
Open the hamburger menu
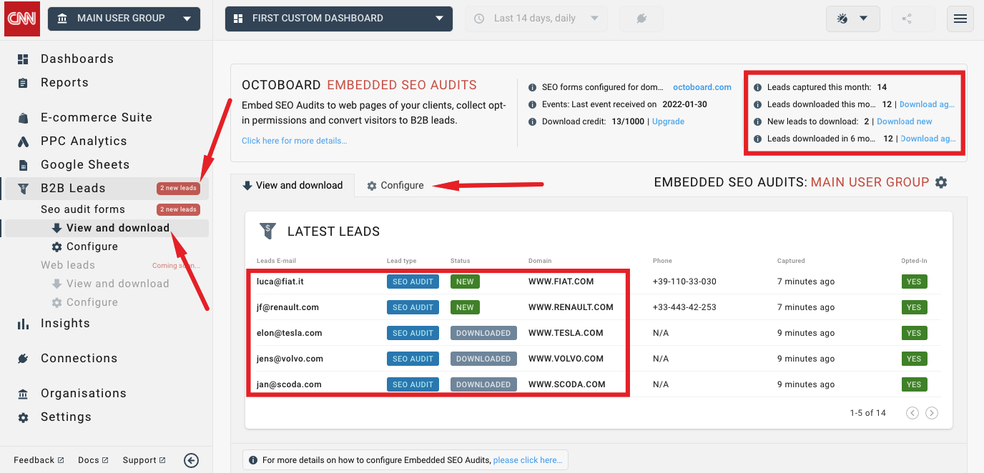pyautogui.click(x=960, y=19)
